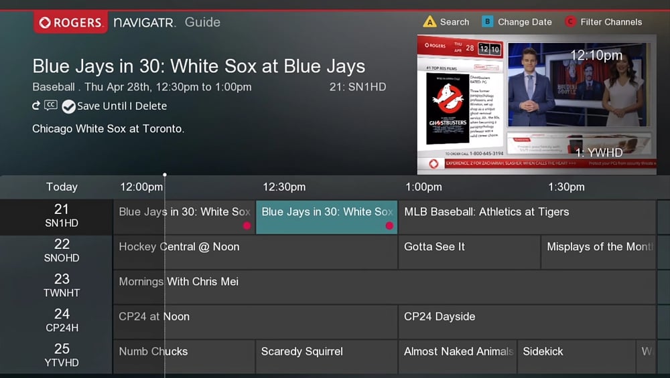Viewport: 670px width, 378px height.
Task: Select Mornings With Chris Mei program
Action: click(385, 287)
